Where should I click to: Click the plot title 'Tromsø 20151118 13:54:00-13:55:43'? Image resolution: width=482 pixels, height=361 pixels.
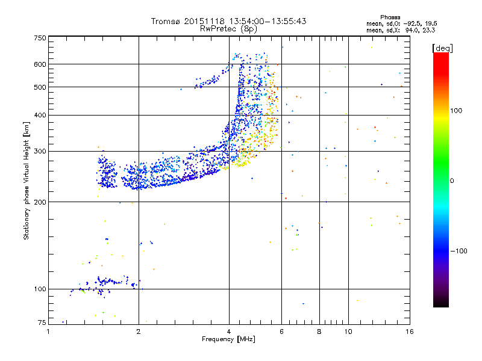point(228,21)
